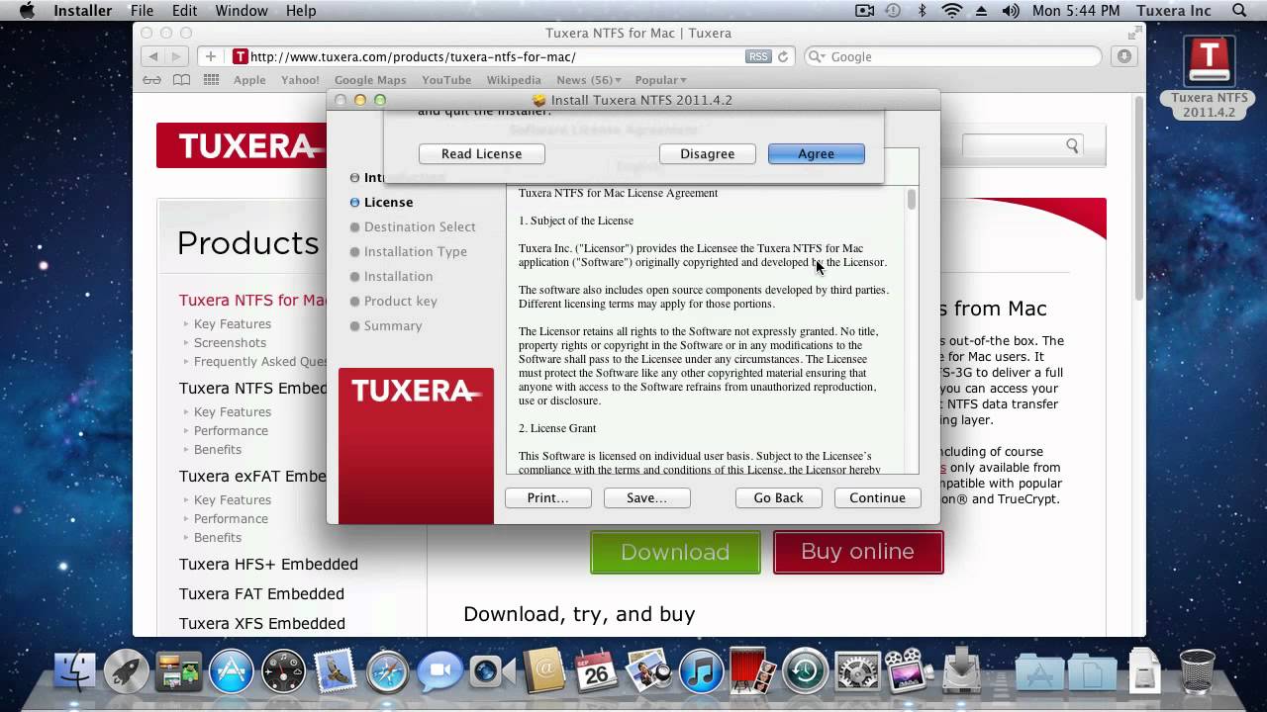Click Tuxera XFS Embedded sidebar link
1267x712 pixels.
click(x=262, y=623)
